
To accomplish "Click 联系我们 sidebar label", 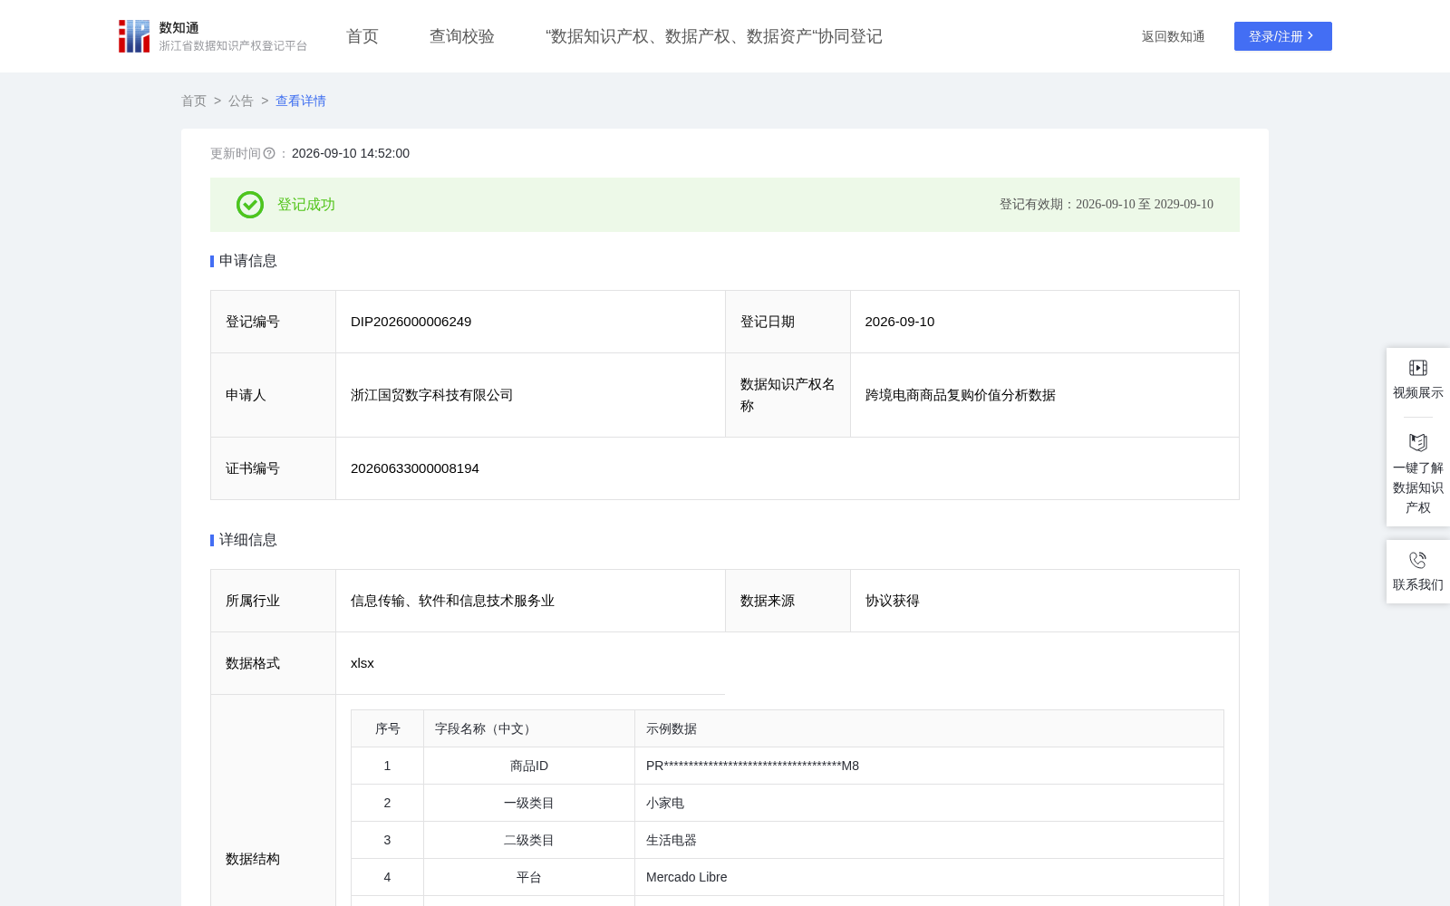I will (1418, 584).
